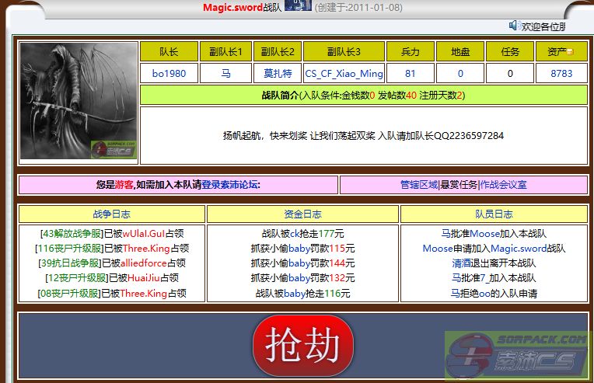Click the wUlal.Gul team name in the war log
The width and height of the screenshot is (594, 383).
[145, 233]
